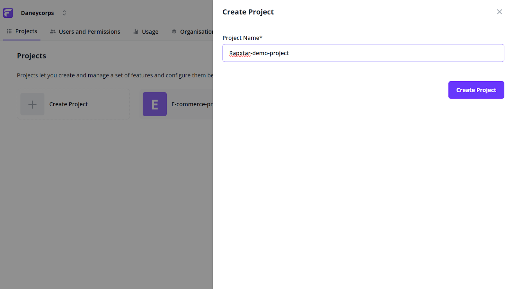Click the users icon beside Users and Permissions

pos(52,31)
